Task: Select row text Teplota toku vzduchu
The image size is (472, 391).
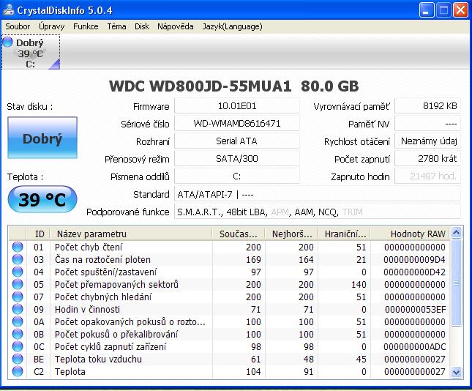Action: point(98,360)
